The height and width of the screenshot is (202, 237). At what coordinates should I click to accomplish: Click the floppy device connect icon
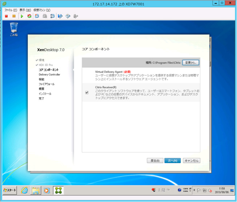pos(60,16)
